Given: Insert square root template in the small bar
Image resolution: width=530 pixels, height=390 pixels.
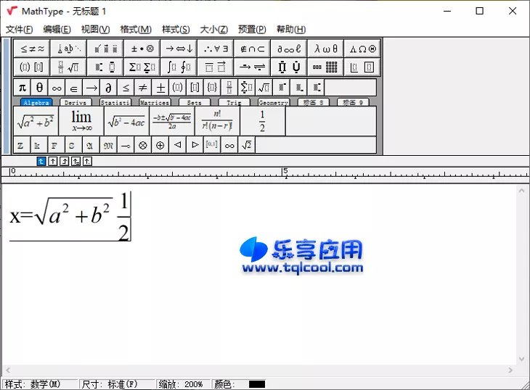Looking at the screenshot, I should pos(264,88).
